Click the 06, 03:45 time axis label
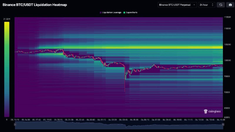 123,120
